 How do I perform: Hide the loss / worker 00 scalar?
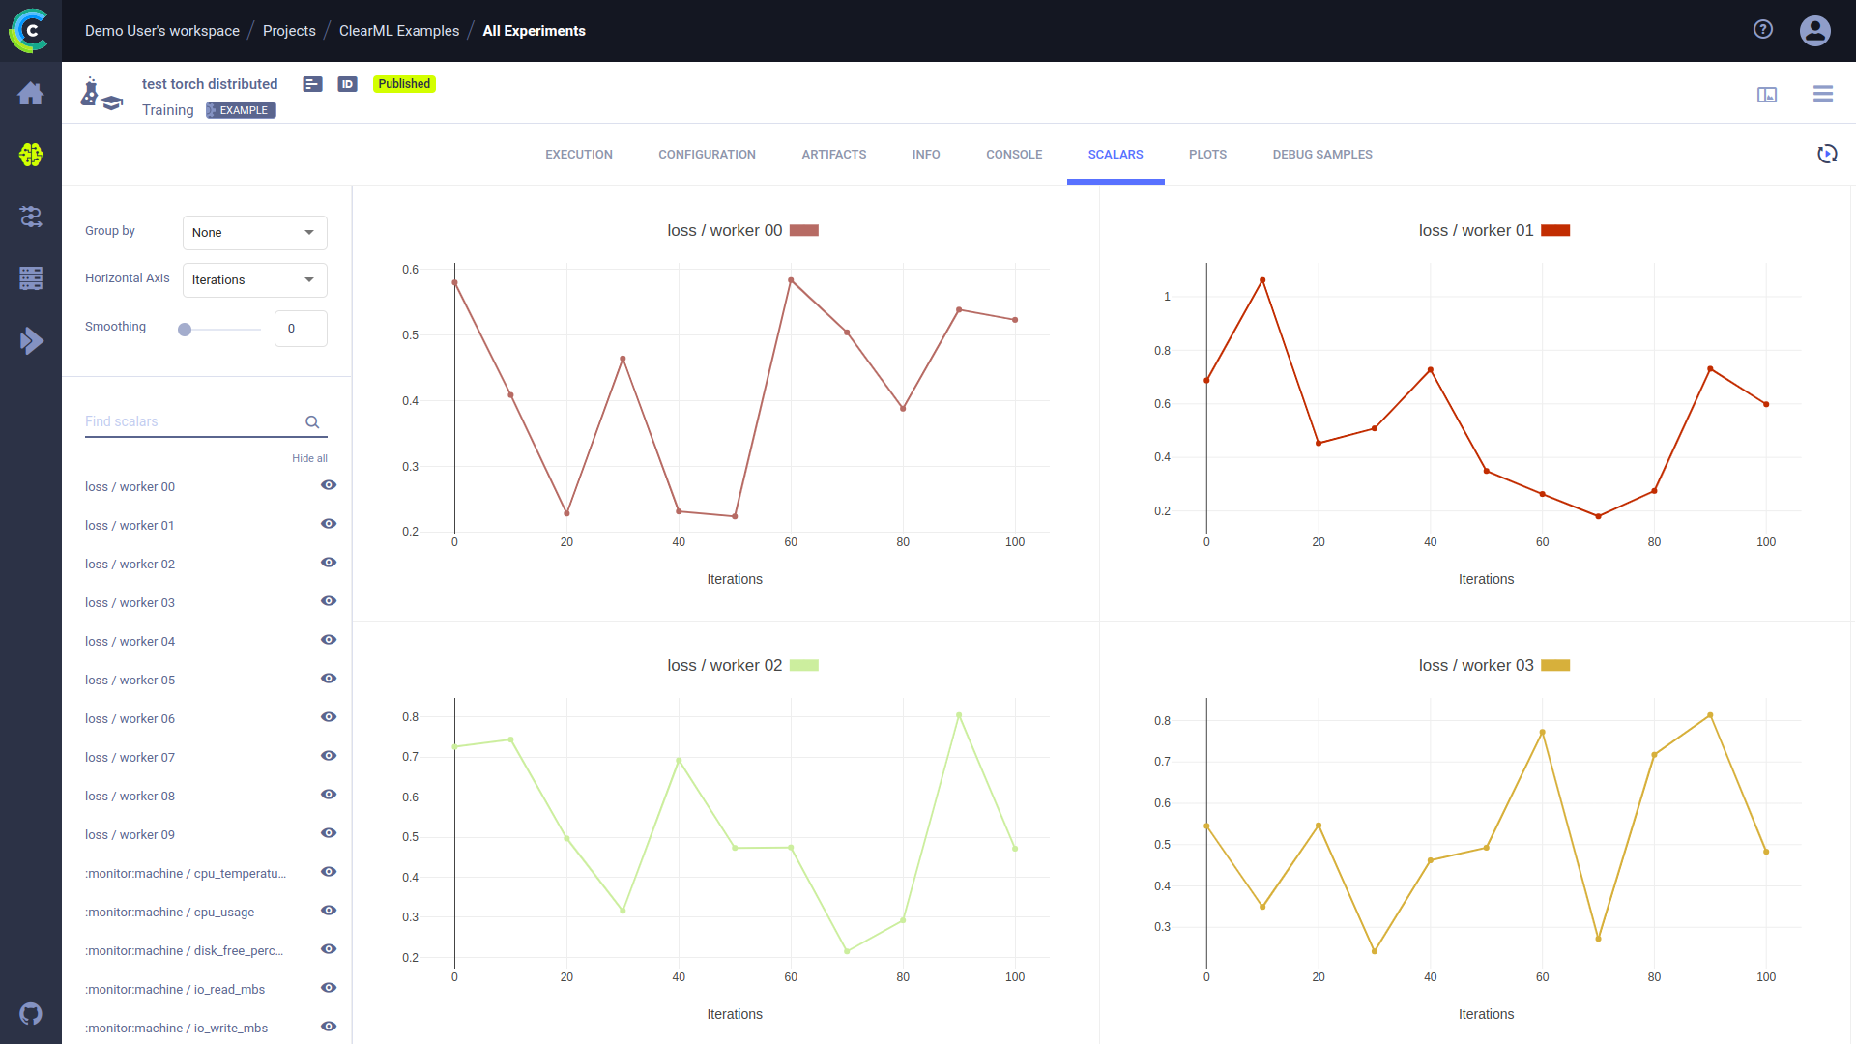coord(329,485)
